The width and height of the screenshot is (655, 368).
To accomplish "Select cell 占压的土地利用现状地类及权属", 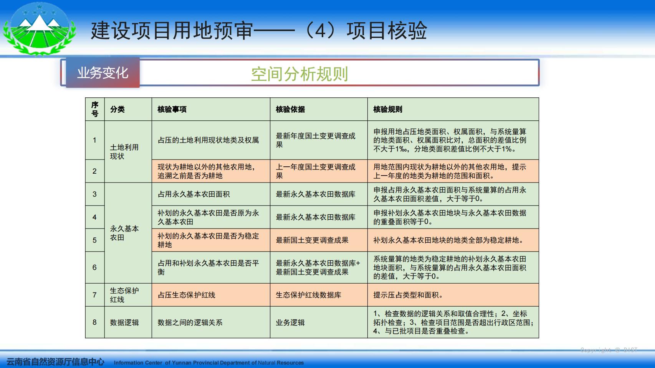I will pyautogui.click(x=211, y=140).
